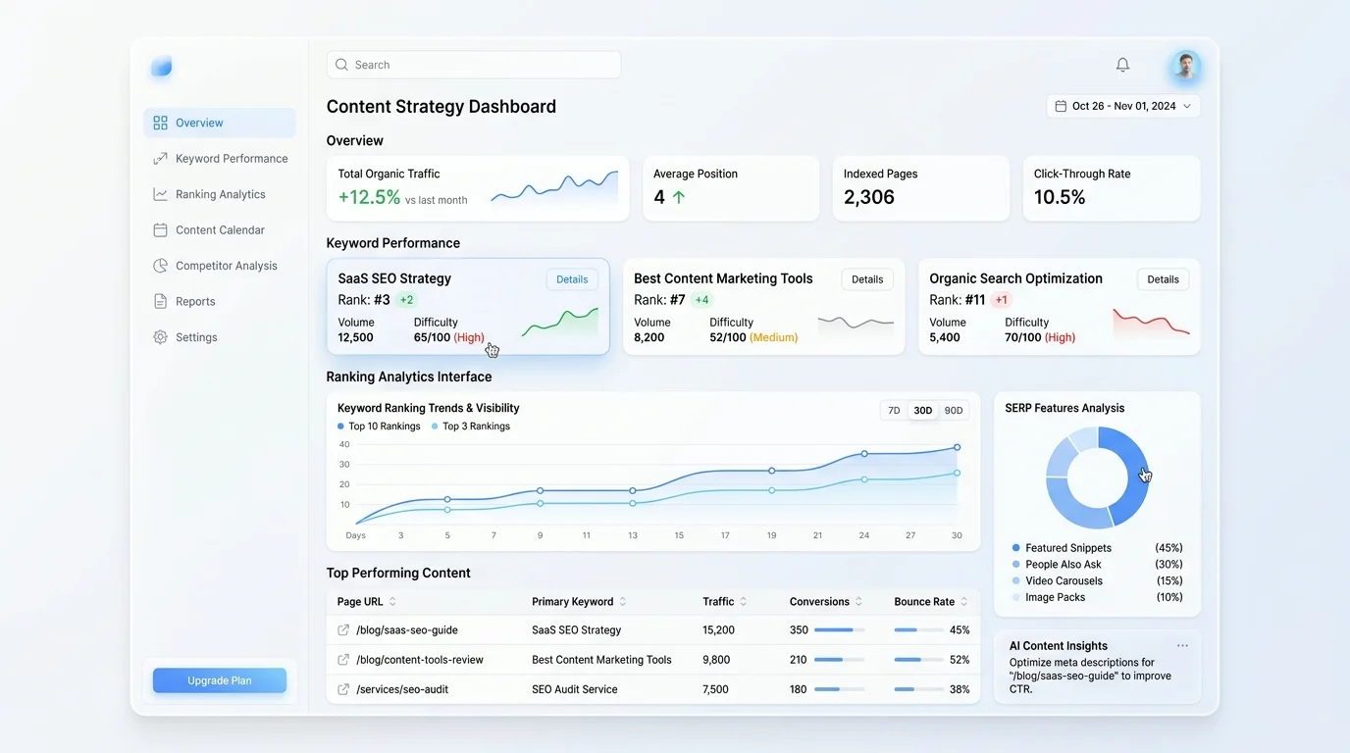
Task: Click the calendar icon in date picker
Action: pos(1061,106)
